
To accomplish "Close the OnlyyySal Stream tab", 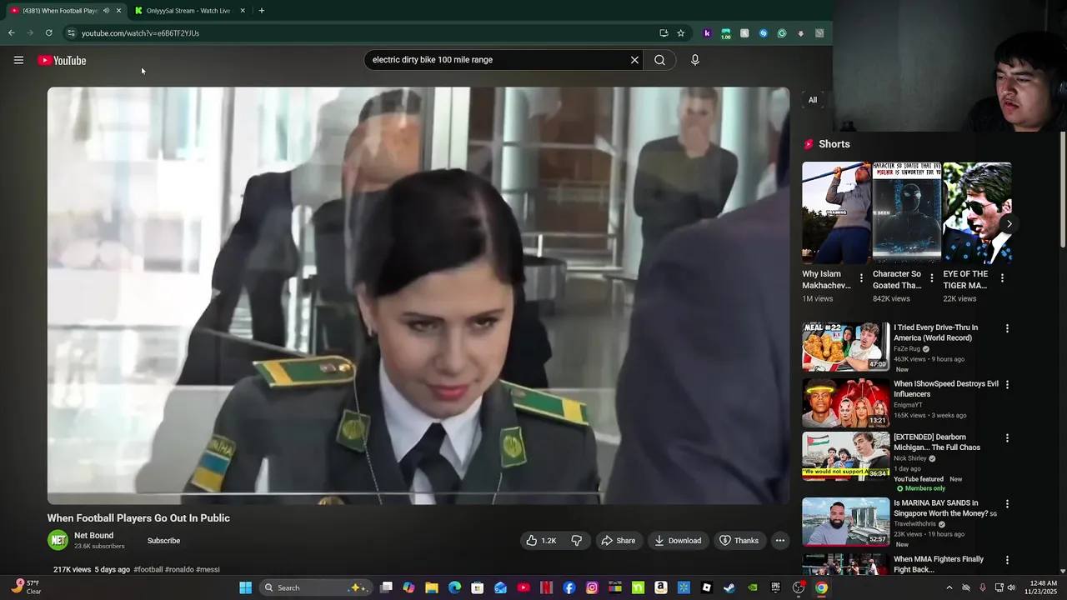I will point(243,11).
